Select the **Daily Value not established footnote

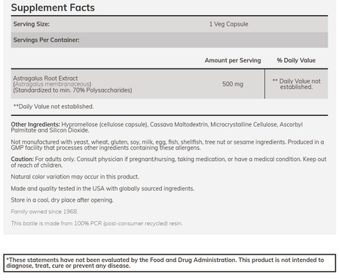tap(53, 106)
